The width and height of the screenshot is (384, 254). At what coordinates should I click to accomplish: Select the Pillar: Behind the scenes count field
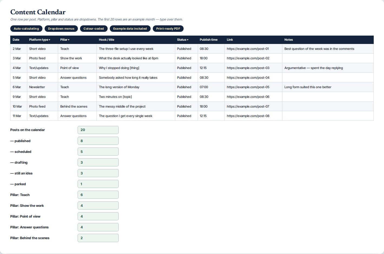click(x=98, y=238)
